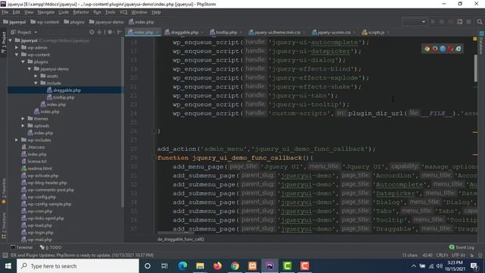485x273 pixels.
Task: Open the Tools menu
Action: 110,12
